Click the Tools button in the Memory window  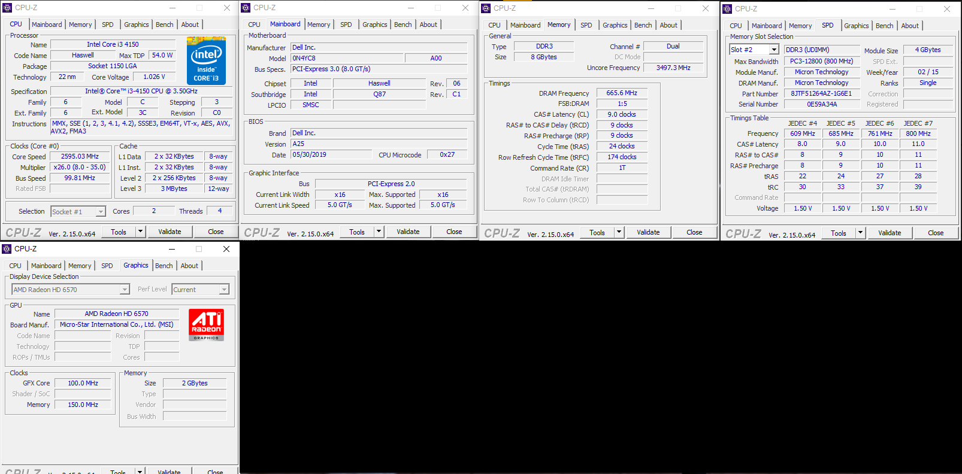597,232
